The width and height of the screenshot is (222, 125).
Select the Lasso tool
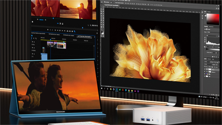click(101, 9)
